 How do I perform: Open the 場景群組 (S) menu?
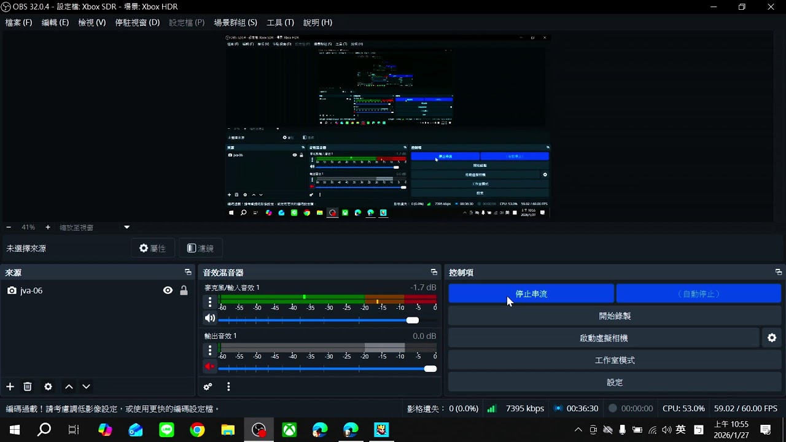pos(236,23)
